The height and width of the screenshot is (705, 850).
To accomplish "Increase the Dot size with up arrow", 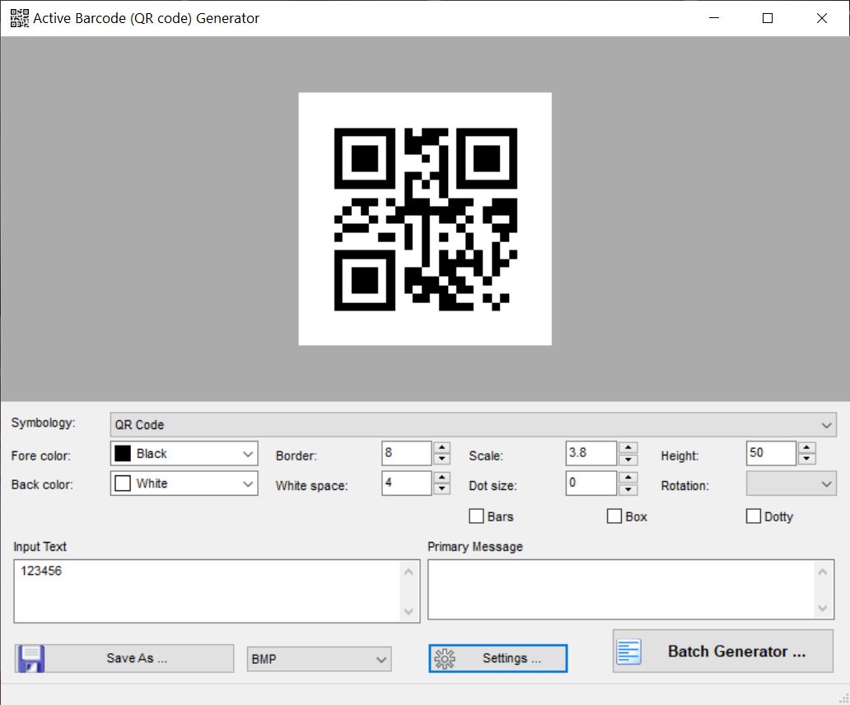I will 627,478.
